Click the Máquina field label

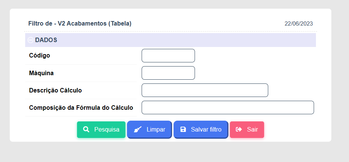[41, 73]
